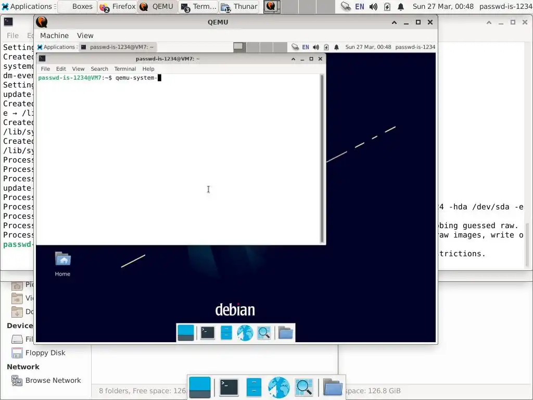
Task: Click guest dock Show Desktop icon
Action: click(186, 333)
